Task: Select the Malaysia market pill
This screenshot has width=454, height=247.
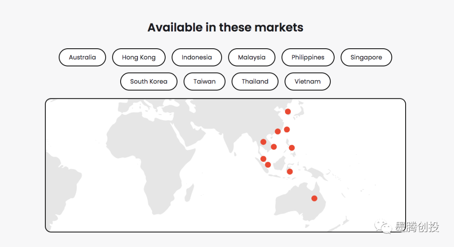Action: 252,58
